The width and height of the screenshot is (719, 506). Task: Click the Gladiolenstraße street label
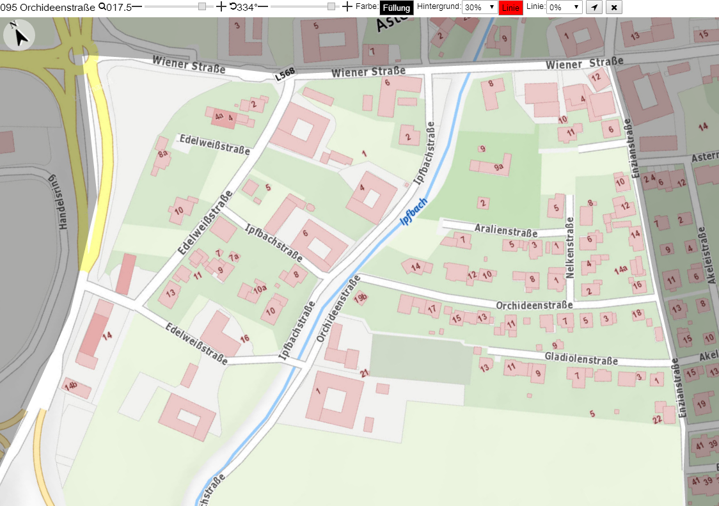pos(581,358)
